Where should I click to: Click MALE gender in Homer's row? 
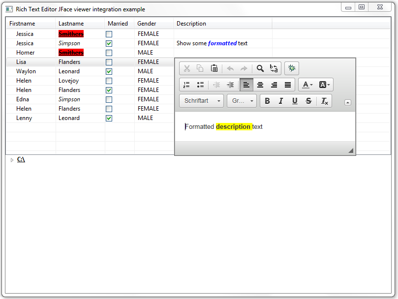point(146,53)
